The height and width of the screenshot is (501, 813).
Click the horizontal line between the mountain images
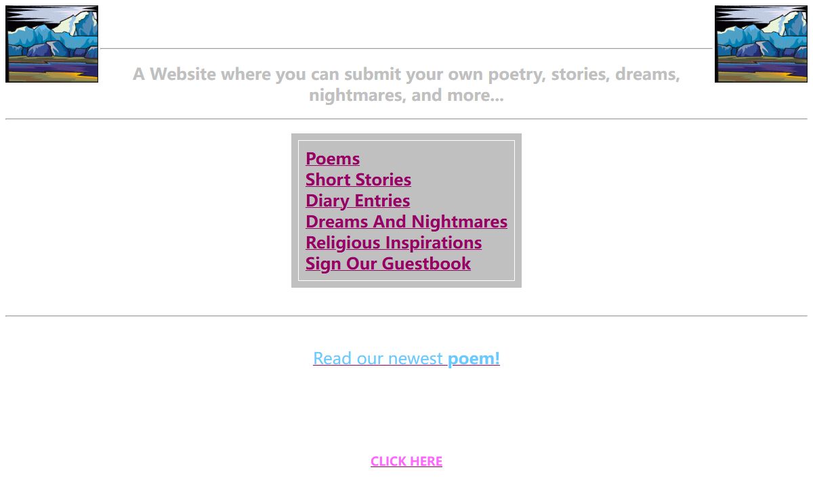click(406, 49)
